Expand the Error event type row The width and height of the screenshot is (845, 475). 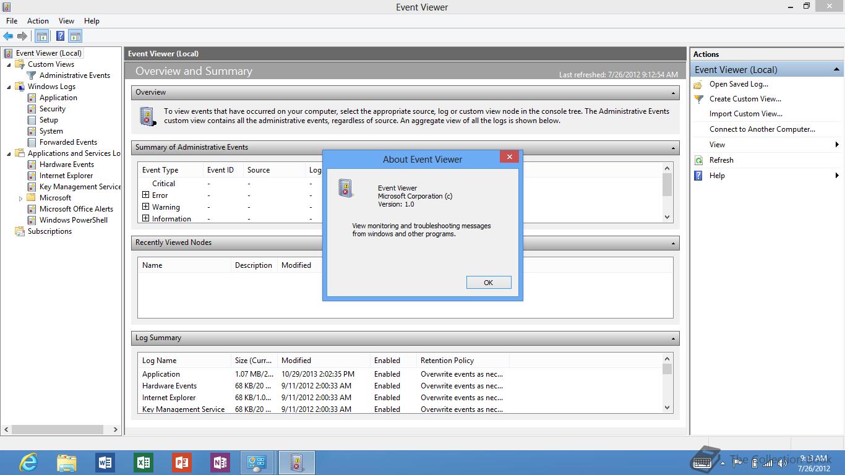[x=146, y=195]
